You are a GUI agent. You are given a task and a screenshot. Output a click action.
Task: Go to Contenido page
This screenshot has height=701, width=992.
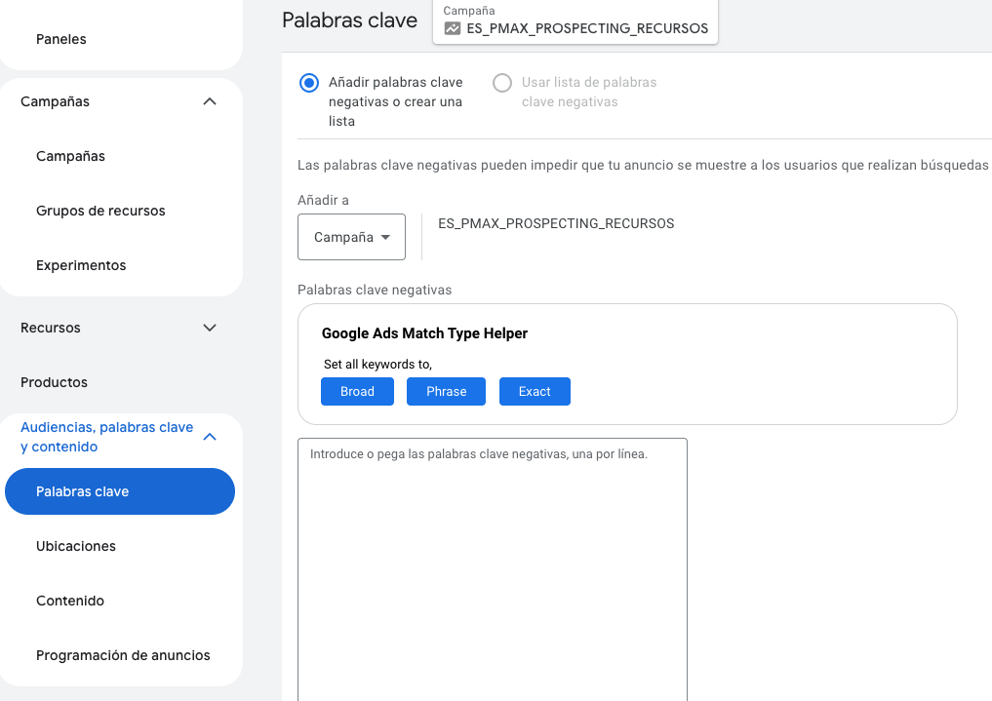click(x=70, y=601)
